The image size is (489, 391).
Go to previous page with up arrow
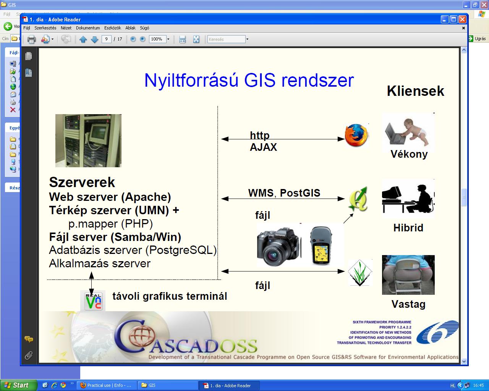coord(83,39)
